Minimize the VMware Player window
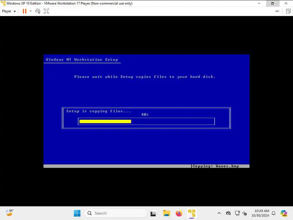This screenshot has height=220, width=293. point(259,3)
